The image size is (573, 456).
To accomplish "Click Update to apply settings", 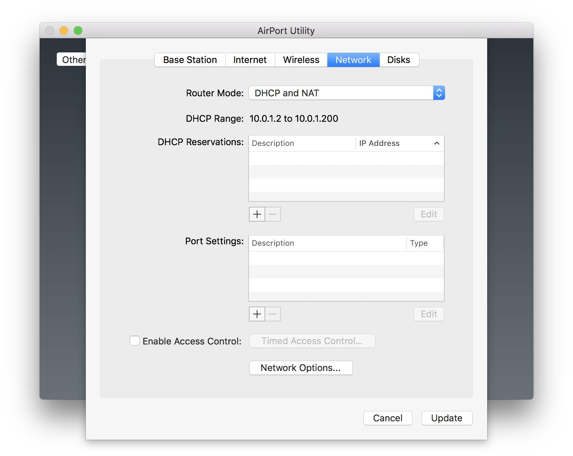I will point(447,418).
